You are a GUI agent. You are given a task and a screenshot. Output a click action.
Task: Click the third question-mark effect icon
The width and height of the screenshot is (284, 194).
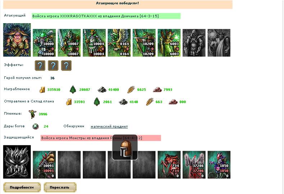click(66, 66)
